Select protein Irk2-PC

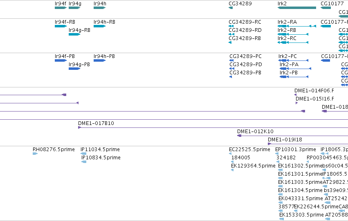293,60
